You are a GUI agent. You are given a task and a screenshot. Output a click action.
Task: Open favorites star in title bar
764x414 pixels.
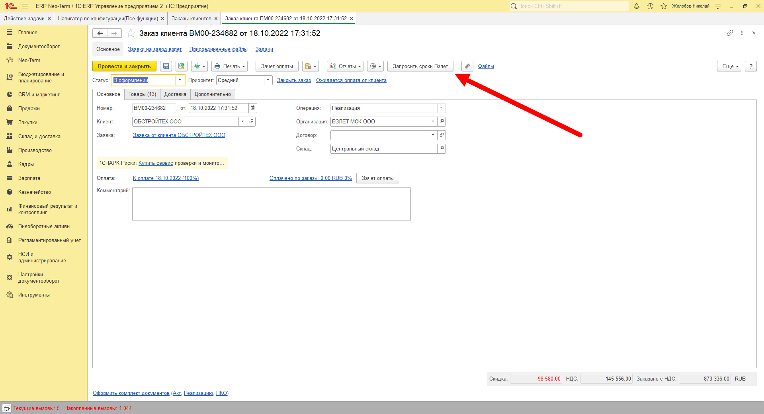point(664,6)
